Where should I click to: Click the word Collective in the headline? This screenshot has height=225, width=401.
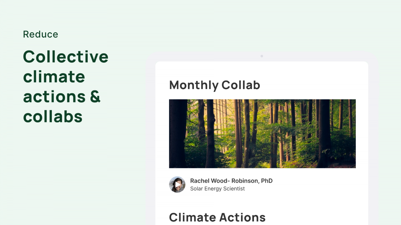click(x=65, y=56)
